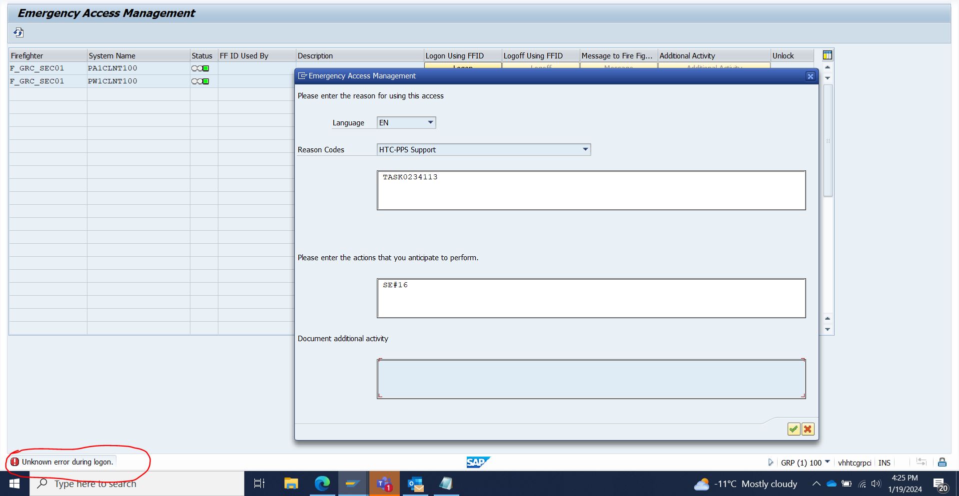Screen dimensions: 959x496
Task: Open the Windows Start menu
Action: coord(14,484)
